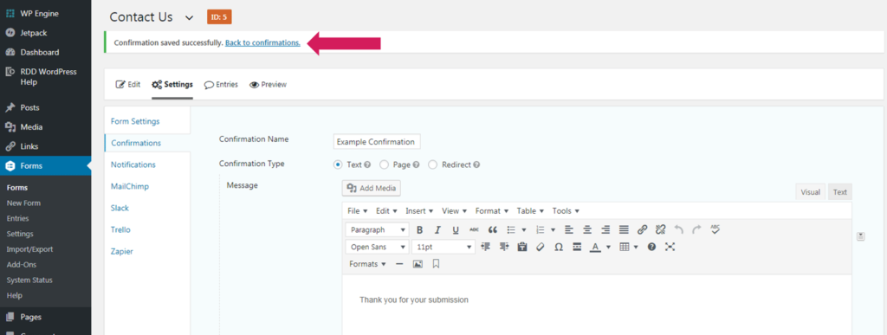Open the form Preview tab
887x335 pixels.
pyautogui.click(x=269, y=85)
